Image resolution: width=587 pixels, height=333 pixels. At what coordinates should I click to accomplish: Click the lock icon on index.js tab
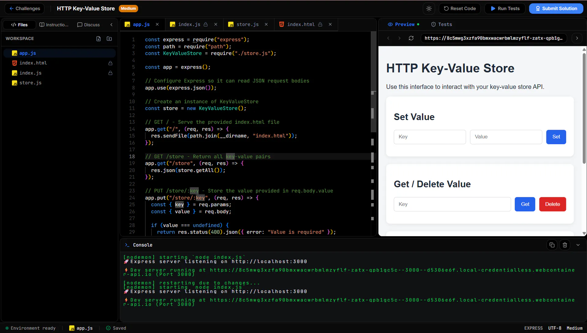[x=206, y=24]
